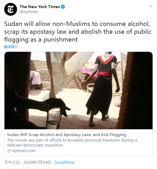Click the New York Times profile avatar

[x=10, y=9]
